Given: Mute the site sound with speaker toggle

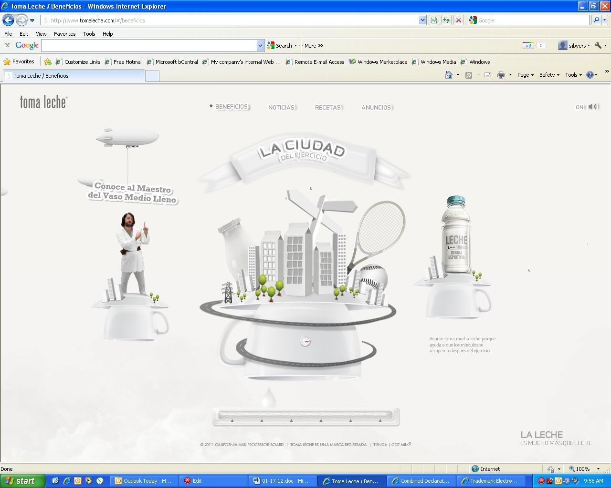Looking at the screenshot, I should click(592, 107).
